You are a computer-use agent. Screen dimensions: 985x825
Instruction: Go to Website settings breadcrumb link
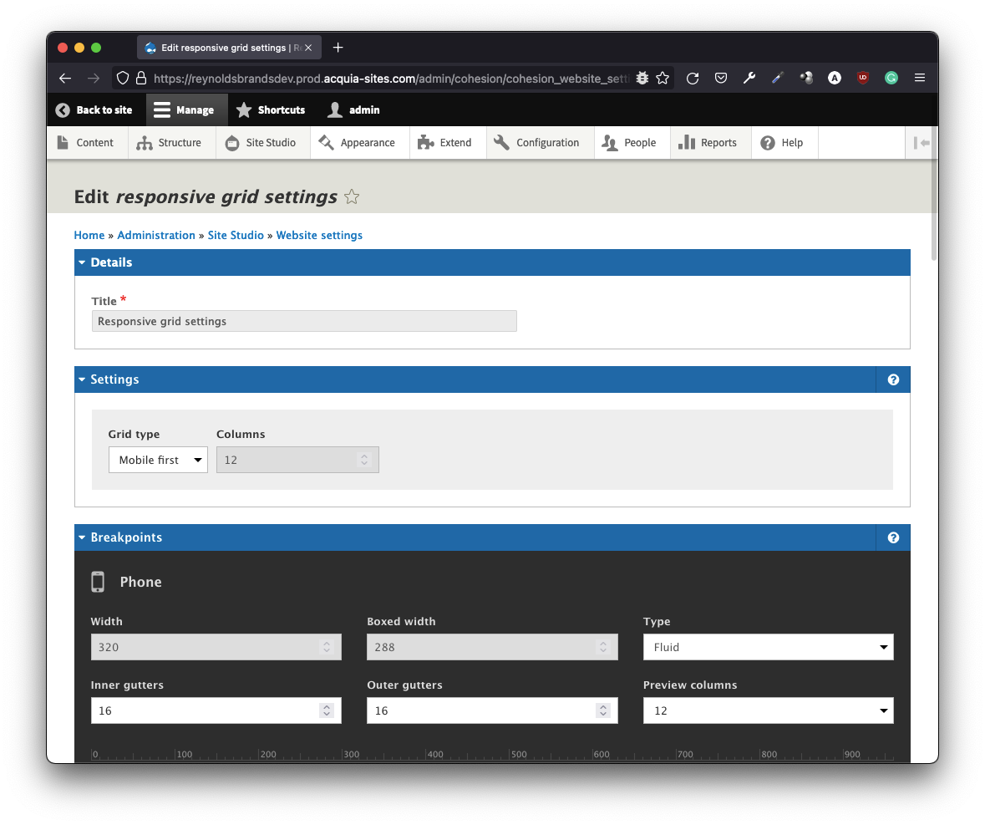click(x=319, y=236)
